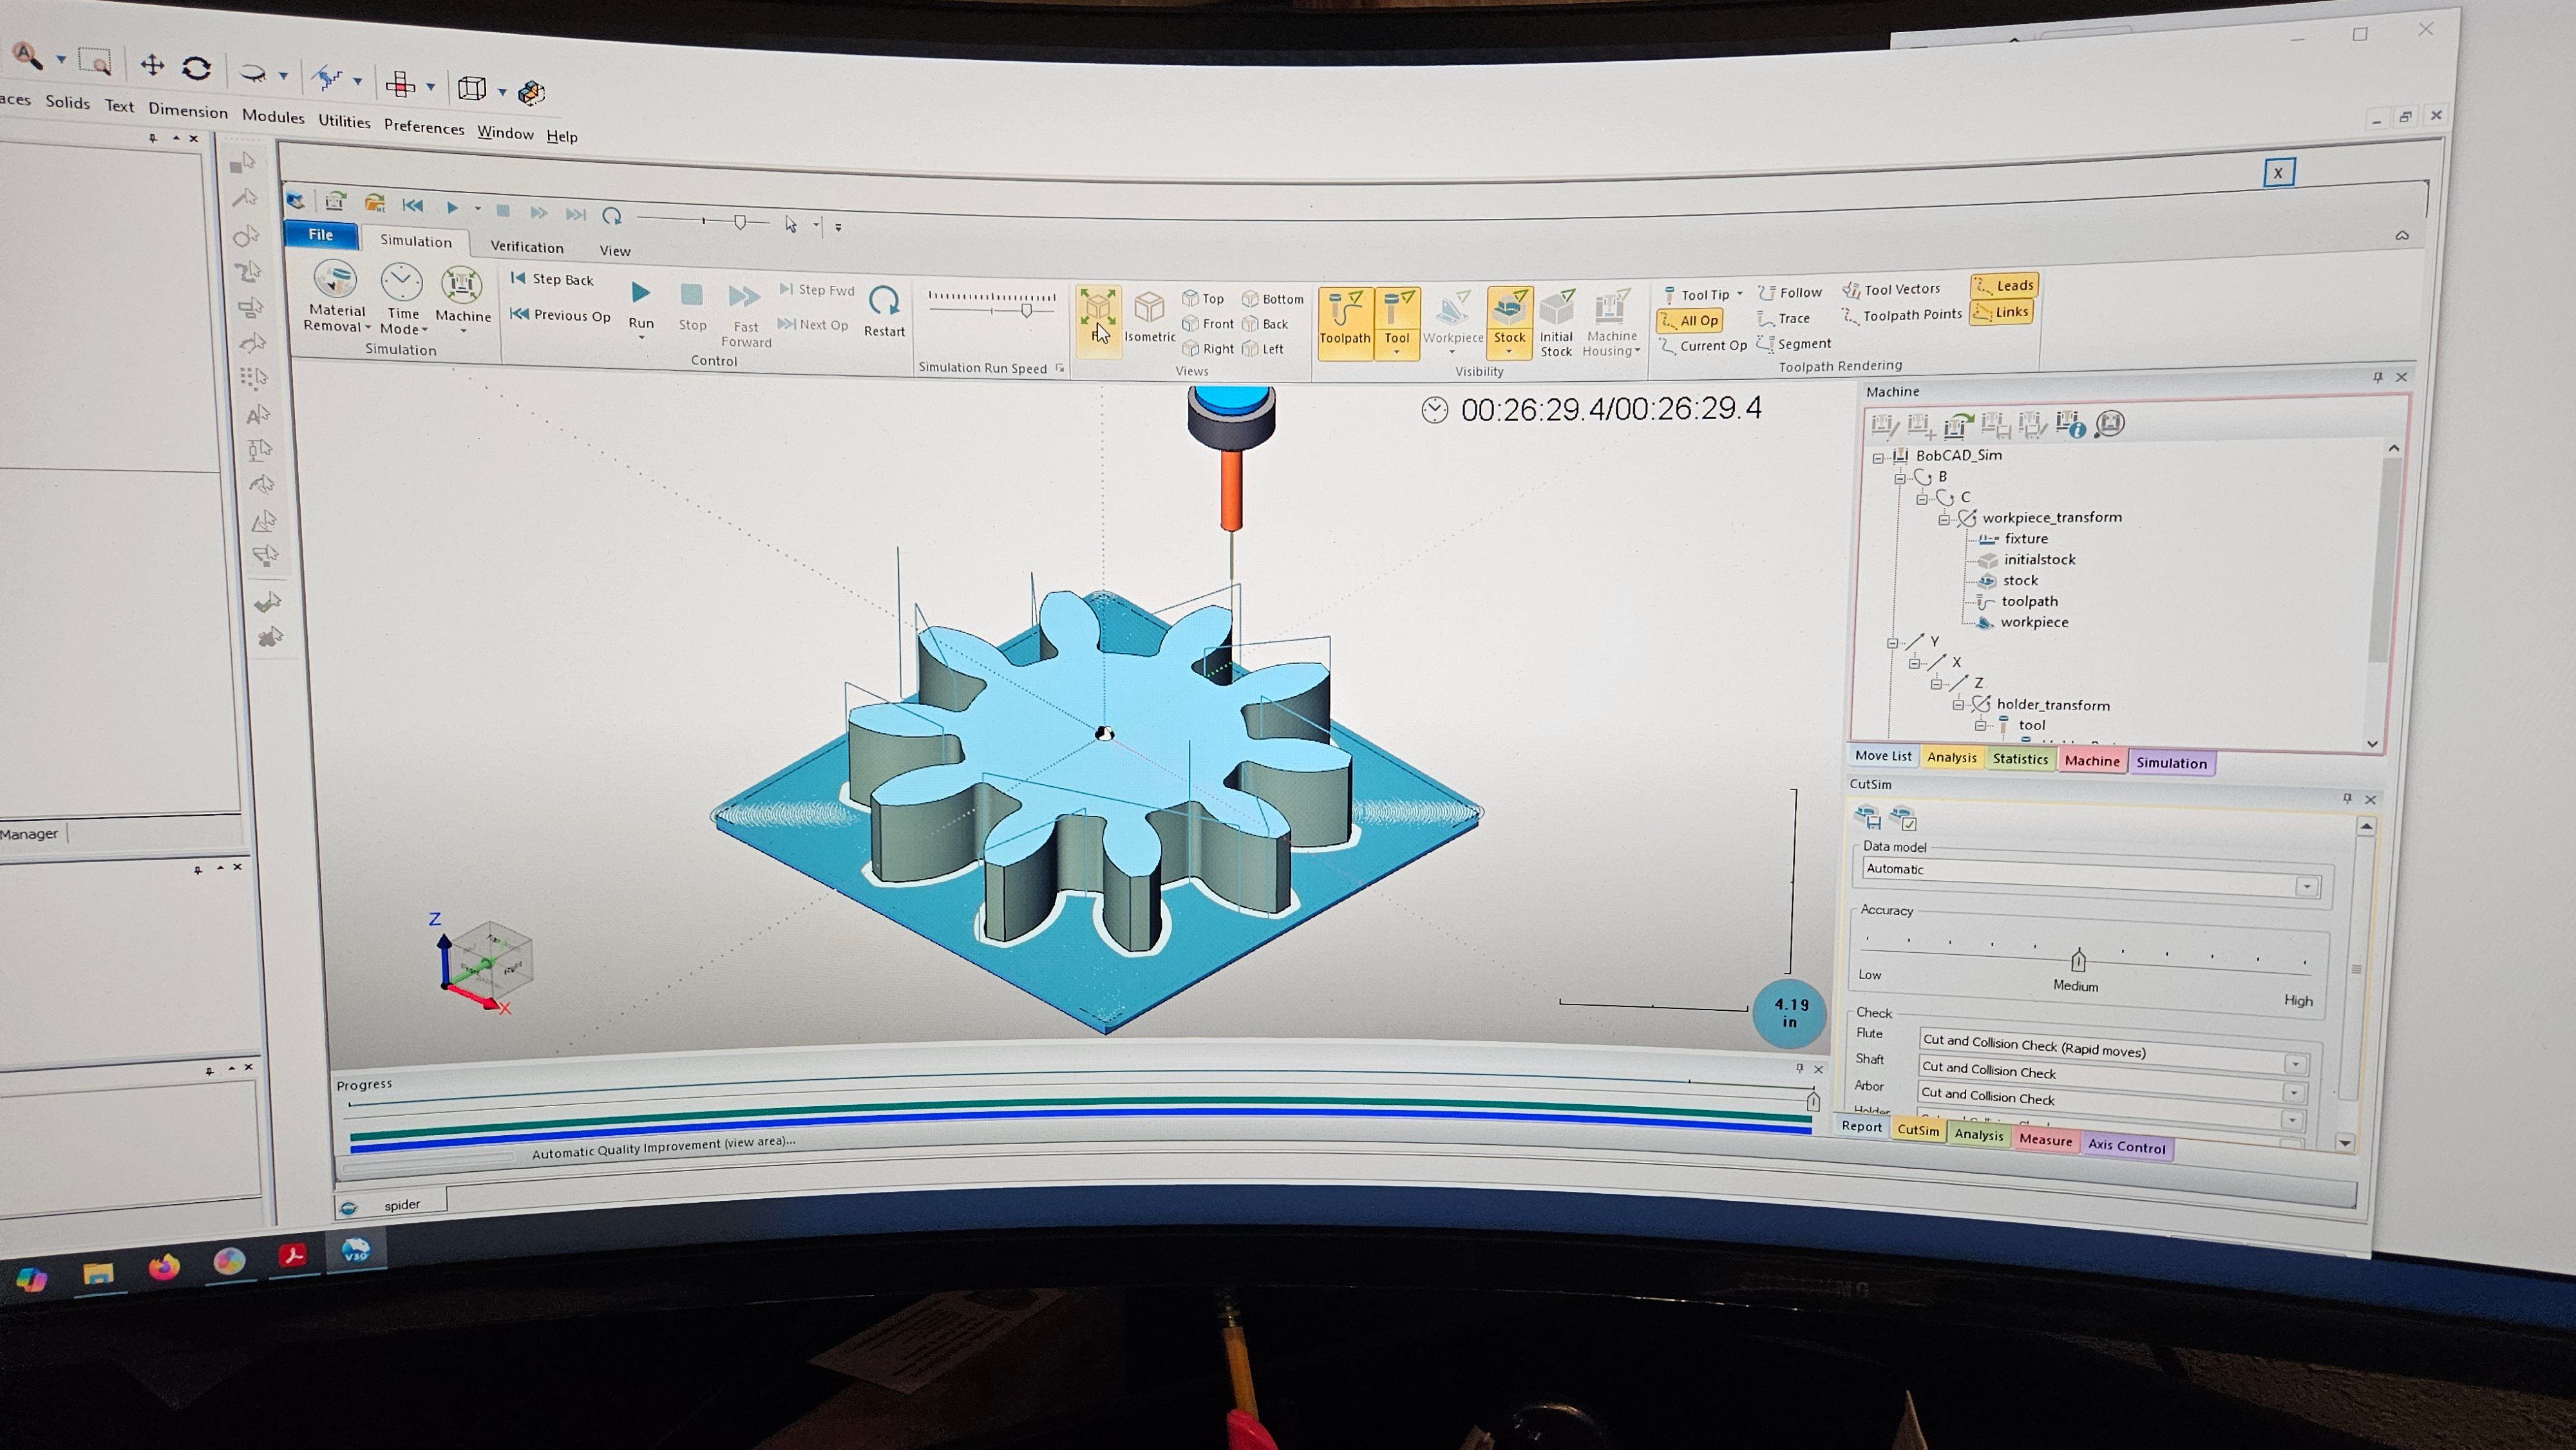
Task: Open the Tool Tip dropdown
Action: tap(1740, 295)
